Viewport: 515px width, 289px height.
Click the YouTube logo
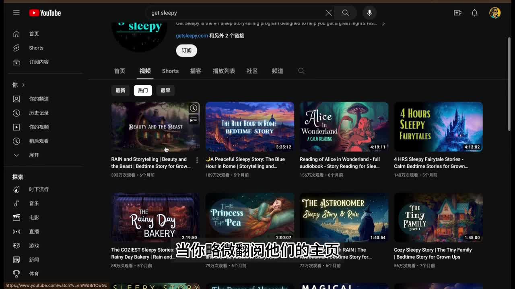(x=45, y=13)
